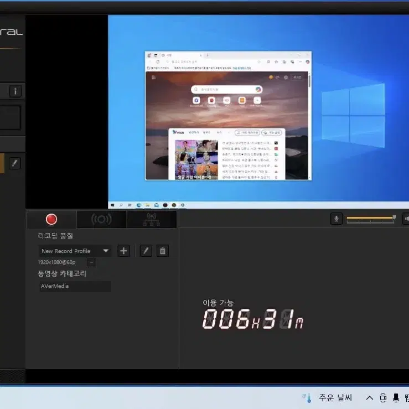Delete the record profile with trash icon
This screenshot has height=409, width=409.
click(x=163, y=251)
